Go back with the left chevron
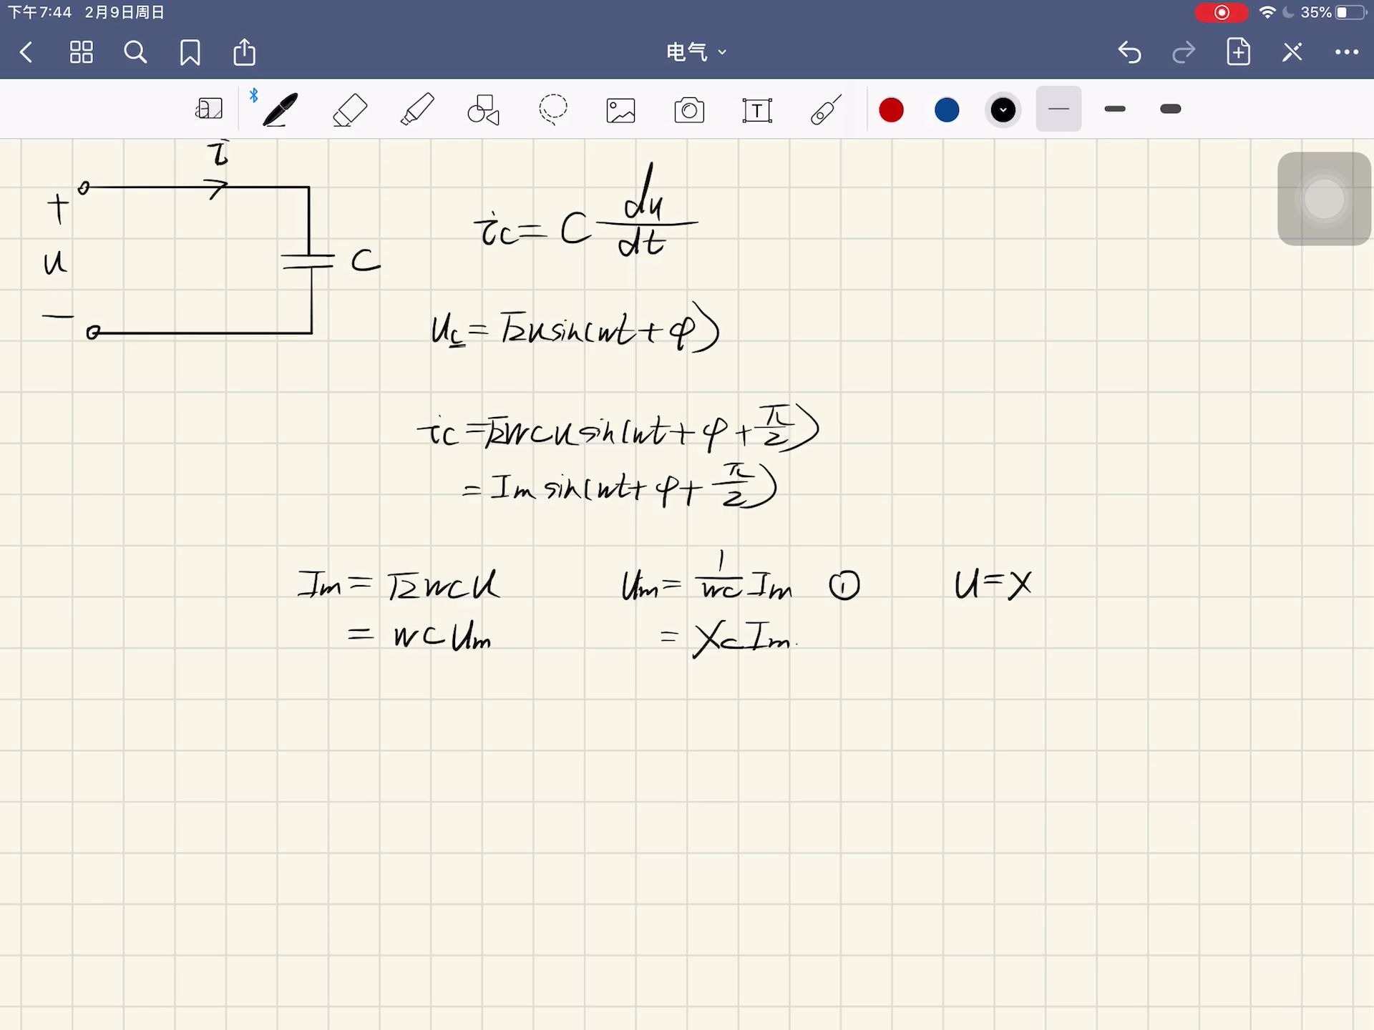This screenshot has width=1374, height=1030. pos(26,52)
